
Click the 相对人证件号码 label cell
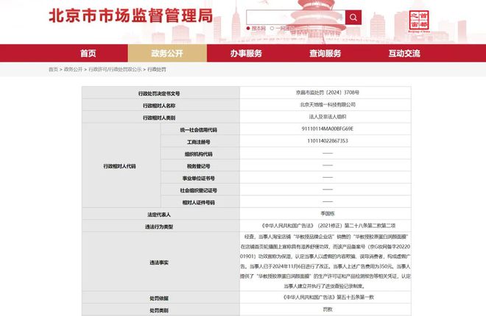(x=200, y=202)
